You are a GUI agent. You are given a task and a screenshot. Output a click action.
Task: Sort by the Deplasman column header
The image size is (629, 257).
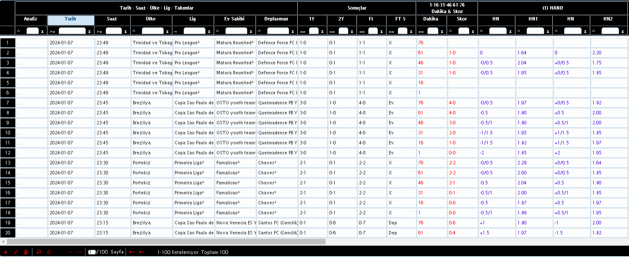[276, 20]
